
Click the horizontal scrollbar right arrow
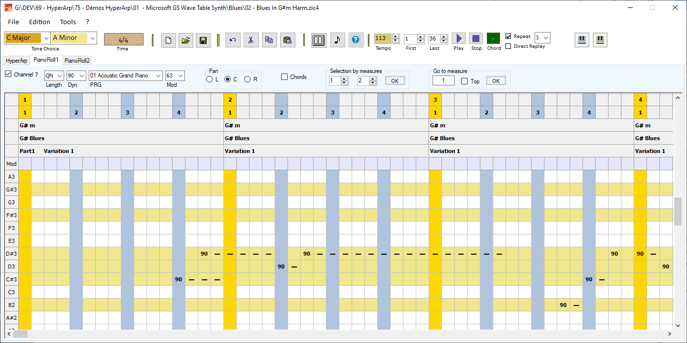tap(670, 334)
